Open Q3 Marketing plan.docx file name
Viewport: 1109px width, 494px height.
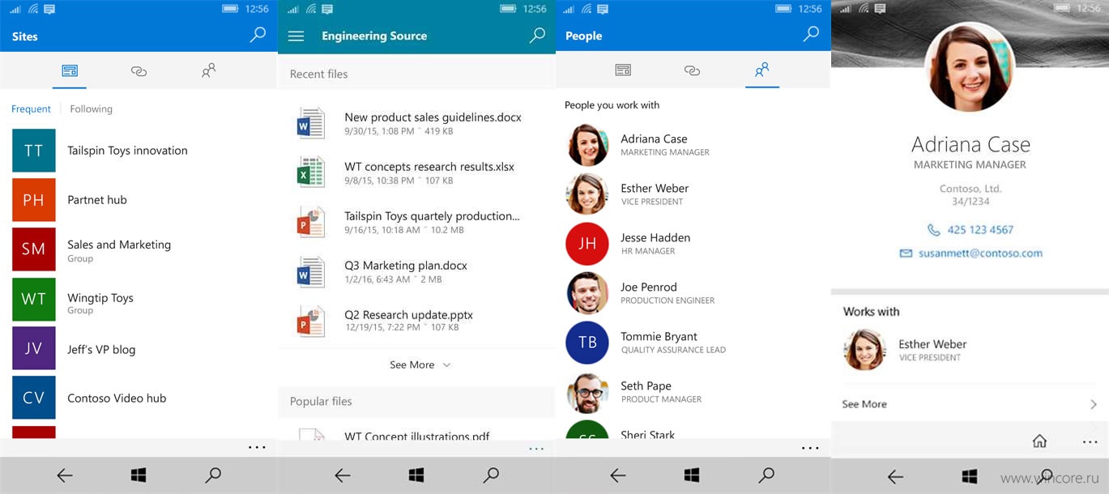[406, 266]
